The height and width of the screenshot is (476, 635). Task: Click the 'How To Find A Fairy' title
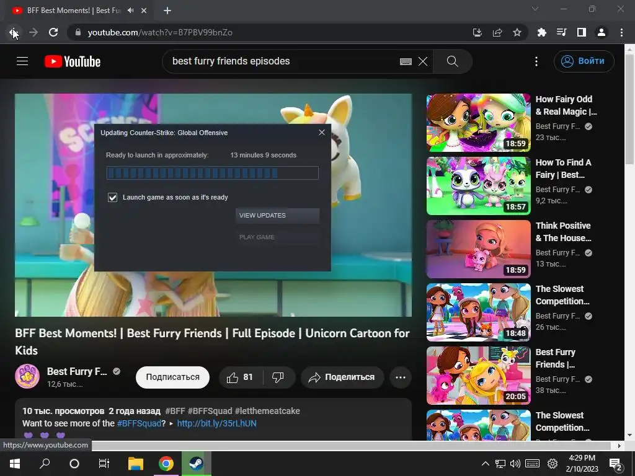pyautogui.click(x=563, y=169)
